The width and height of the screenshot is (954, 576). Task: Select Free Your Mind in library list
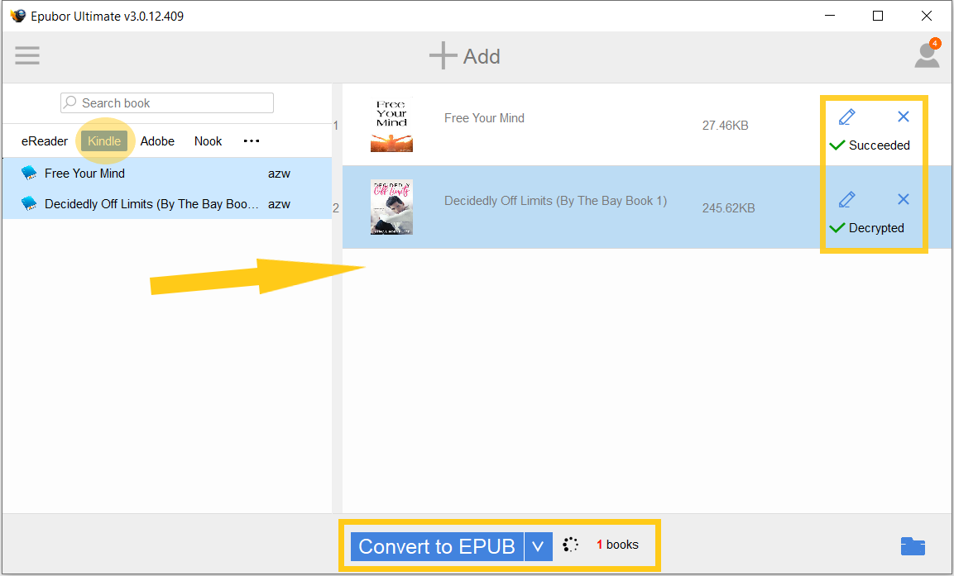pyautogui.click(x=166, y=174)
